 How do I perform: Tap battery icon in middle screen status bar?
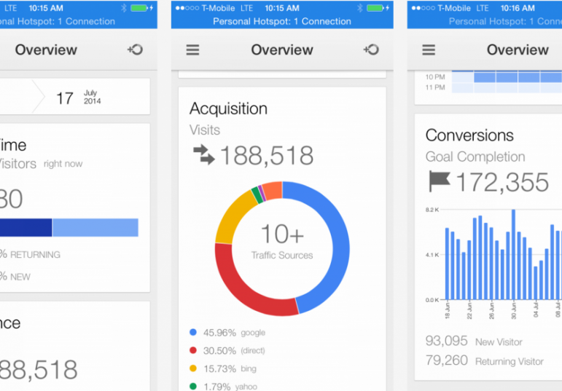[378, 8]
